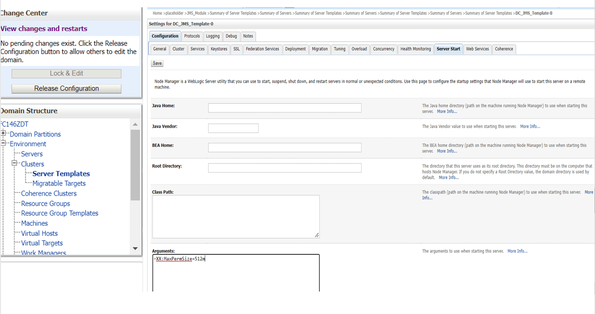The width and height of the screenshot is (595, 314).
Task: Collapse the Environment tree node
Action: coord(3,143)
